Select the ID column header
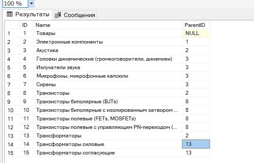Viewport: 254px width, 163px height. 27,25
